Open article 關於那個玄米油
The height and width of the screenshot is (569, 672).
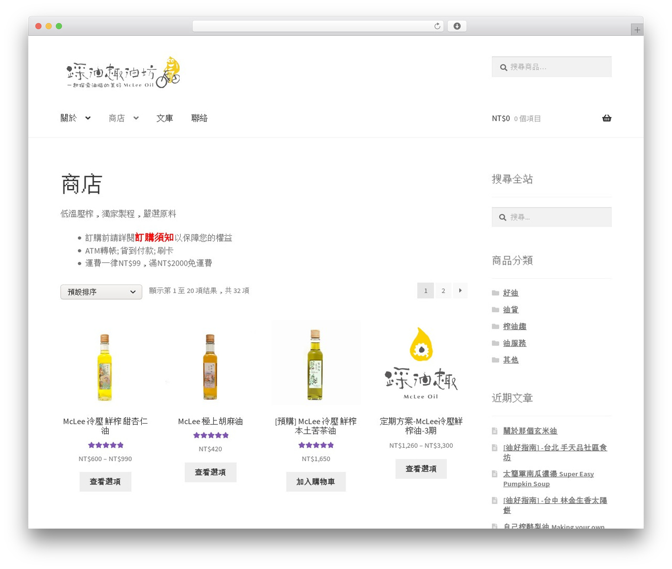(x=530, y=431)
